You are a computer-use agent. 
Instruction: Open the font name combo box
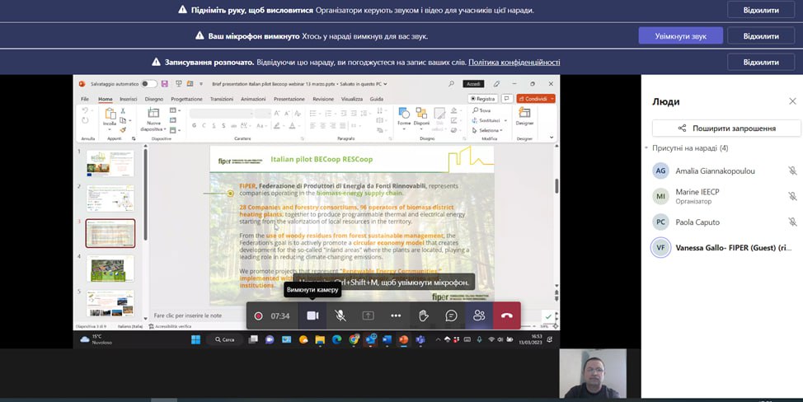click(x=221, y=113)
